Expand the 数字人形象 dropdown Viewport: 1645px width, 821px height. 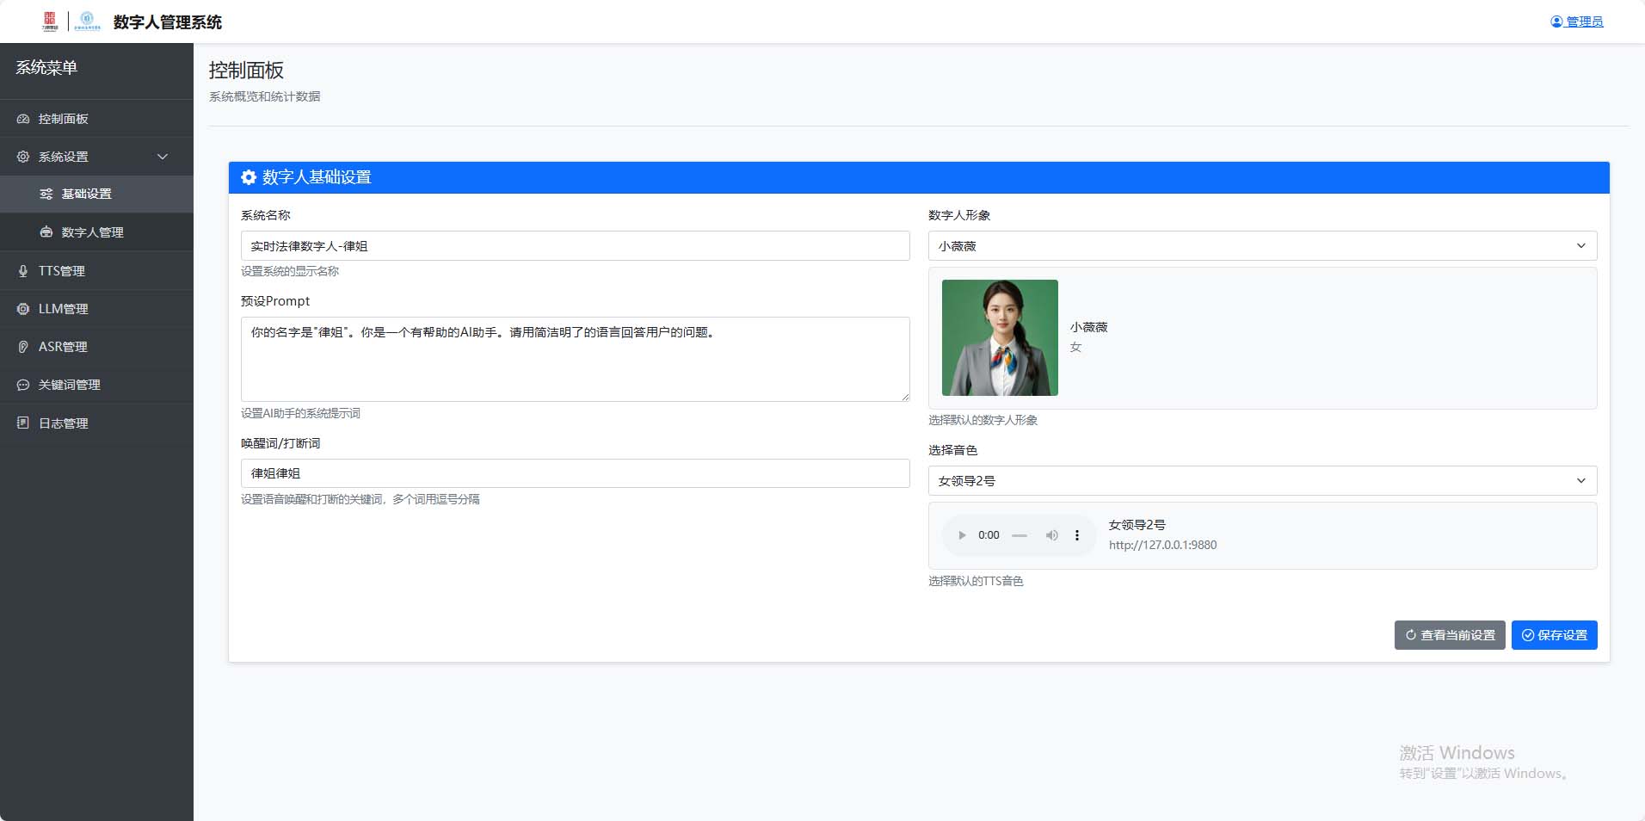[x=1262, y=246]
